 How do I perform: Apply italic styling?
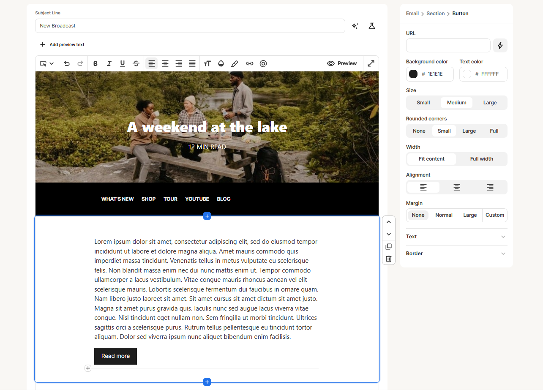109,63
